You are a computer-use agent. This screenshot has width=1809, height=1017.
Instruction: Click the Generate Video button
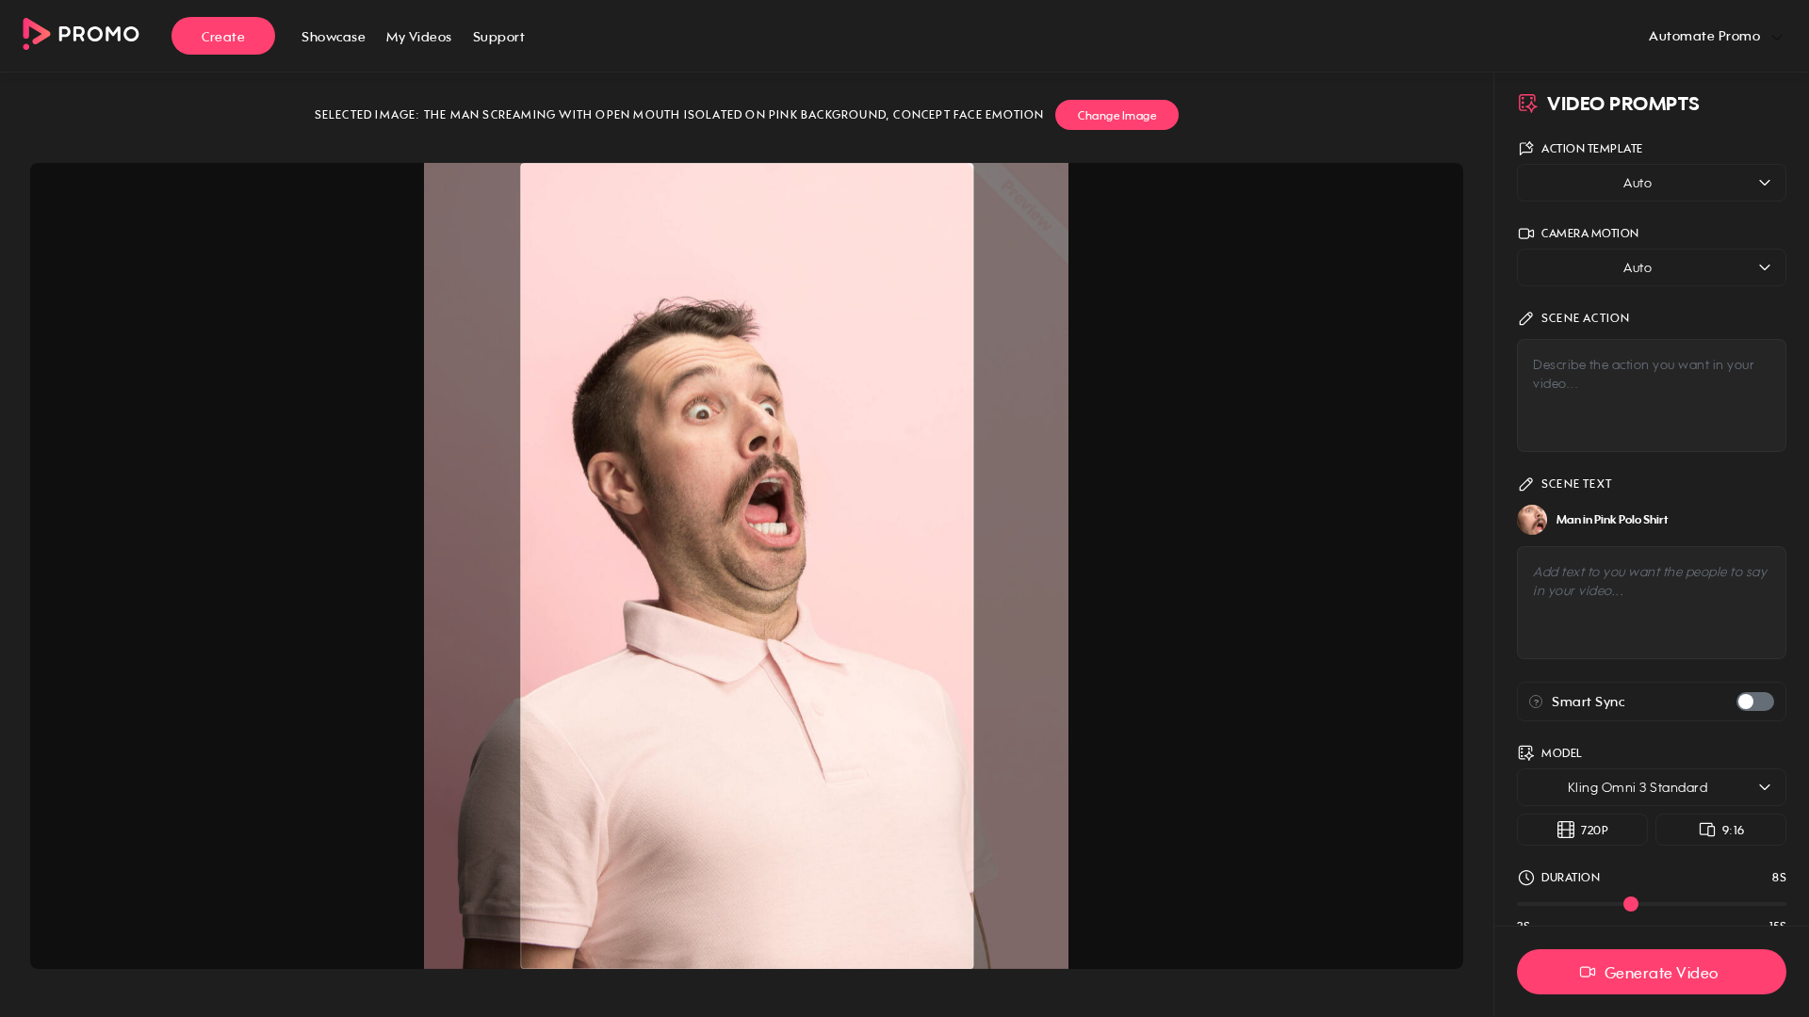click(x=1652, y=972)
